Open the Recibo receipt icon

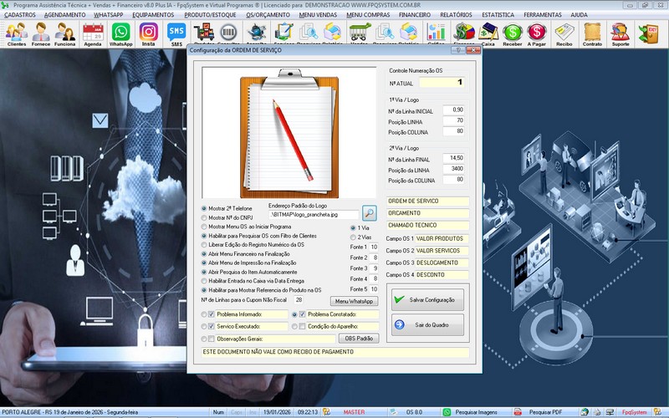pos(564,33)
